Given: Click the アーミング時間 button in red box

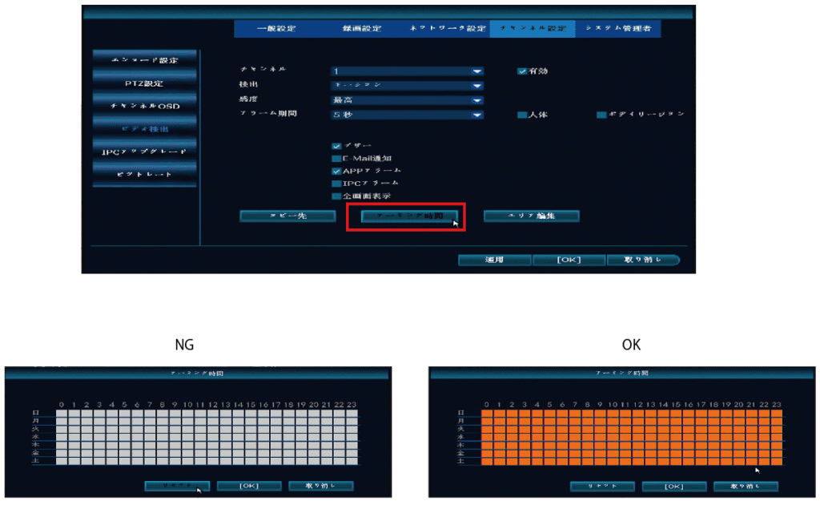Looking at the screenshot, I should [408, 216].
